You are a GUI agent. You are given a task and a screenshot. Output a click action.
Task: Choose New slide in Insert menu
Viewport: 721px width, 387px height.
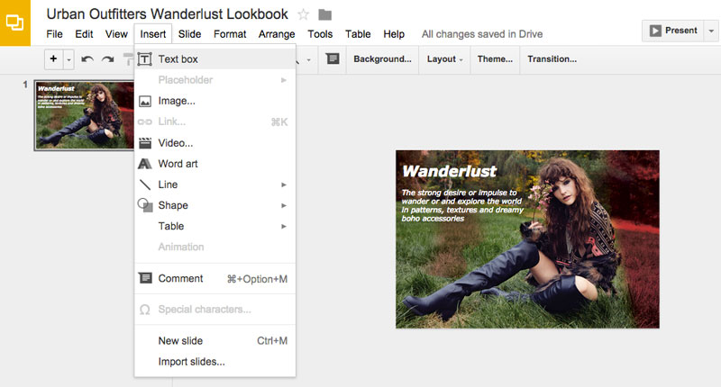pyautogui.click(x=215, y=340)
